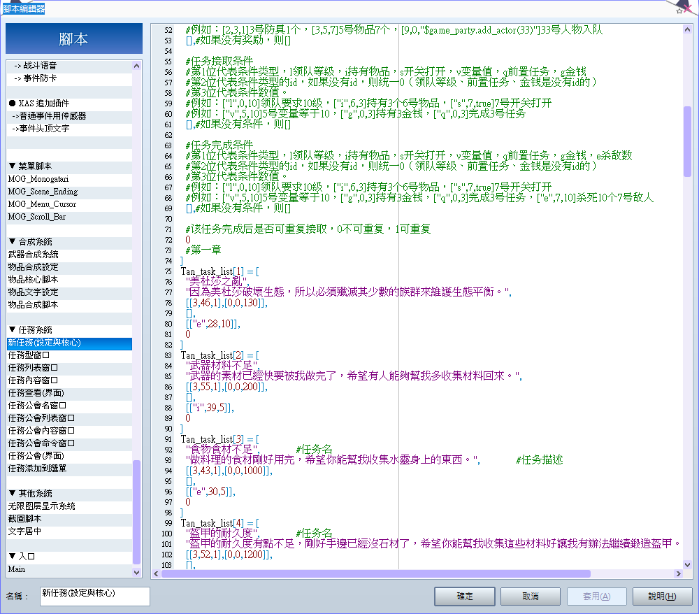Open the MOG_Menu_Cursor script
699x614 pixels.
point(69,204)
